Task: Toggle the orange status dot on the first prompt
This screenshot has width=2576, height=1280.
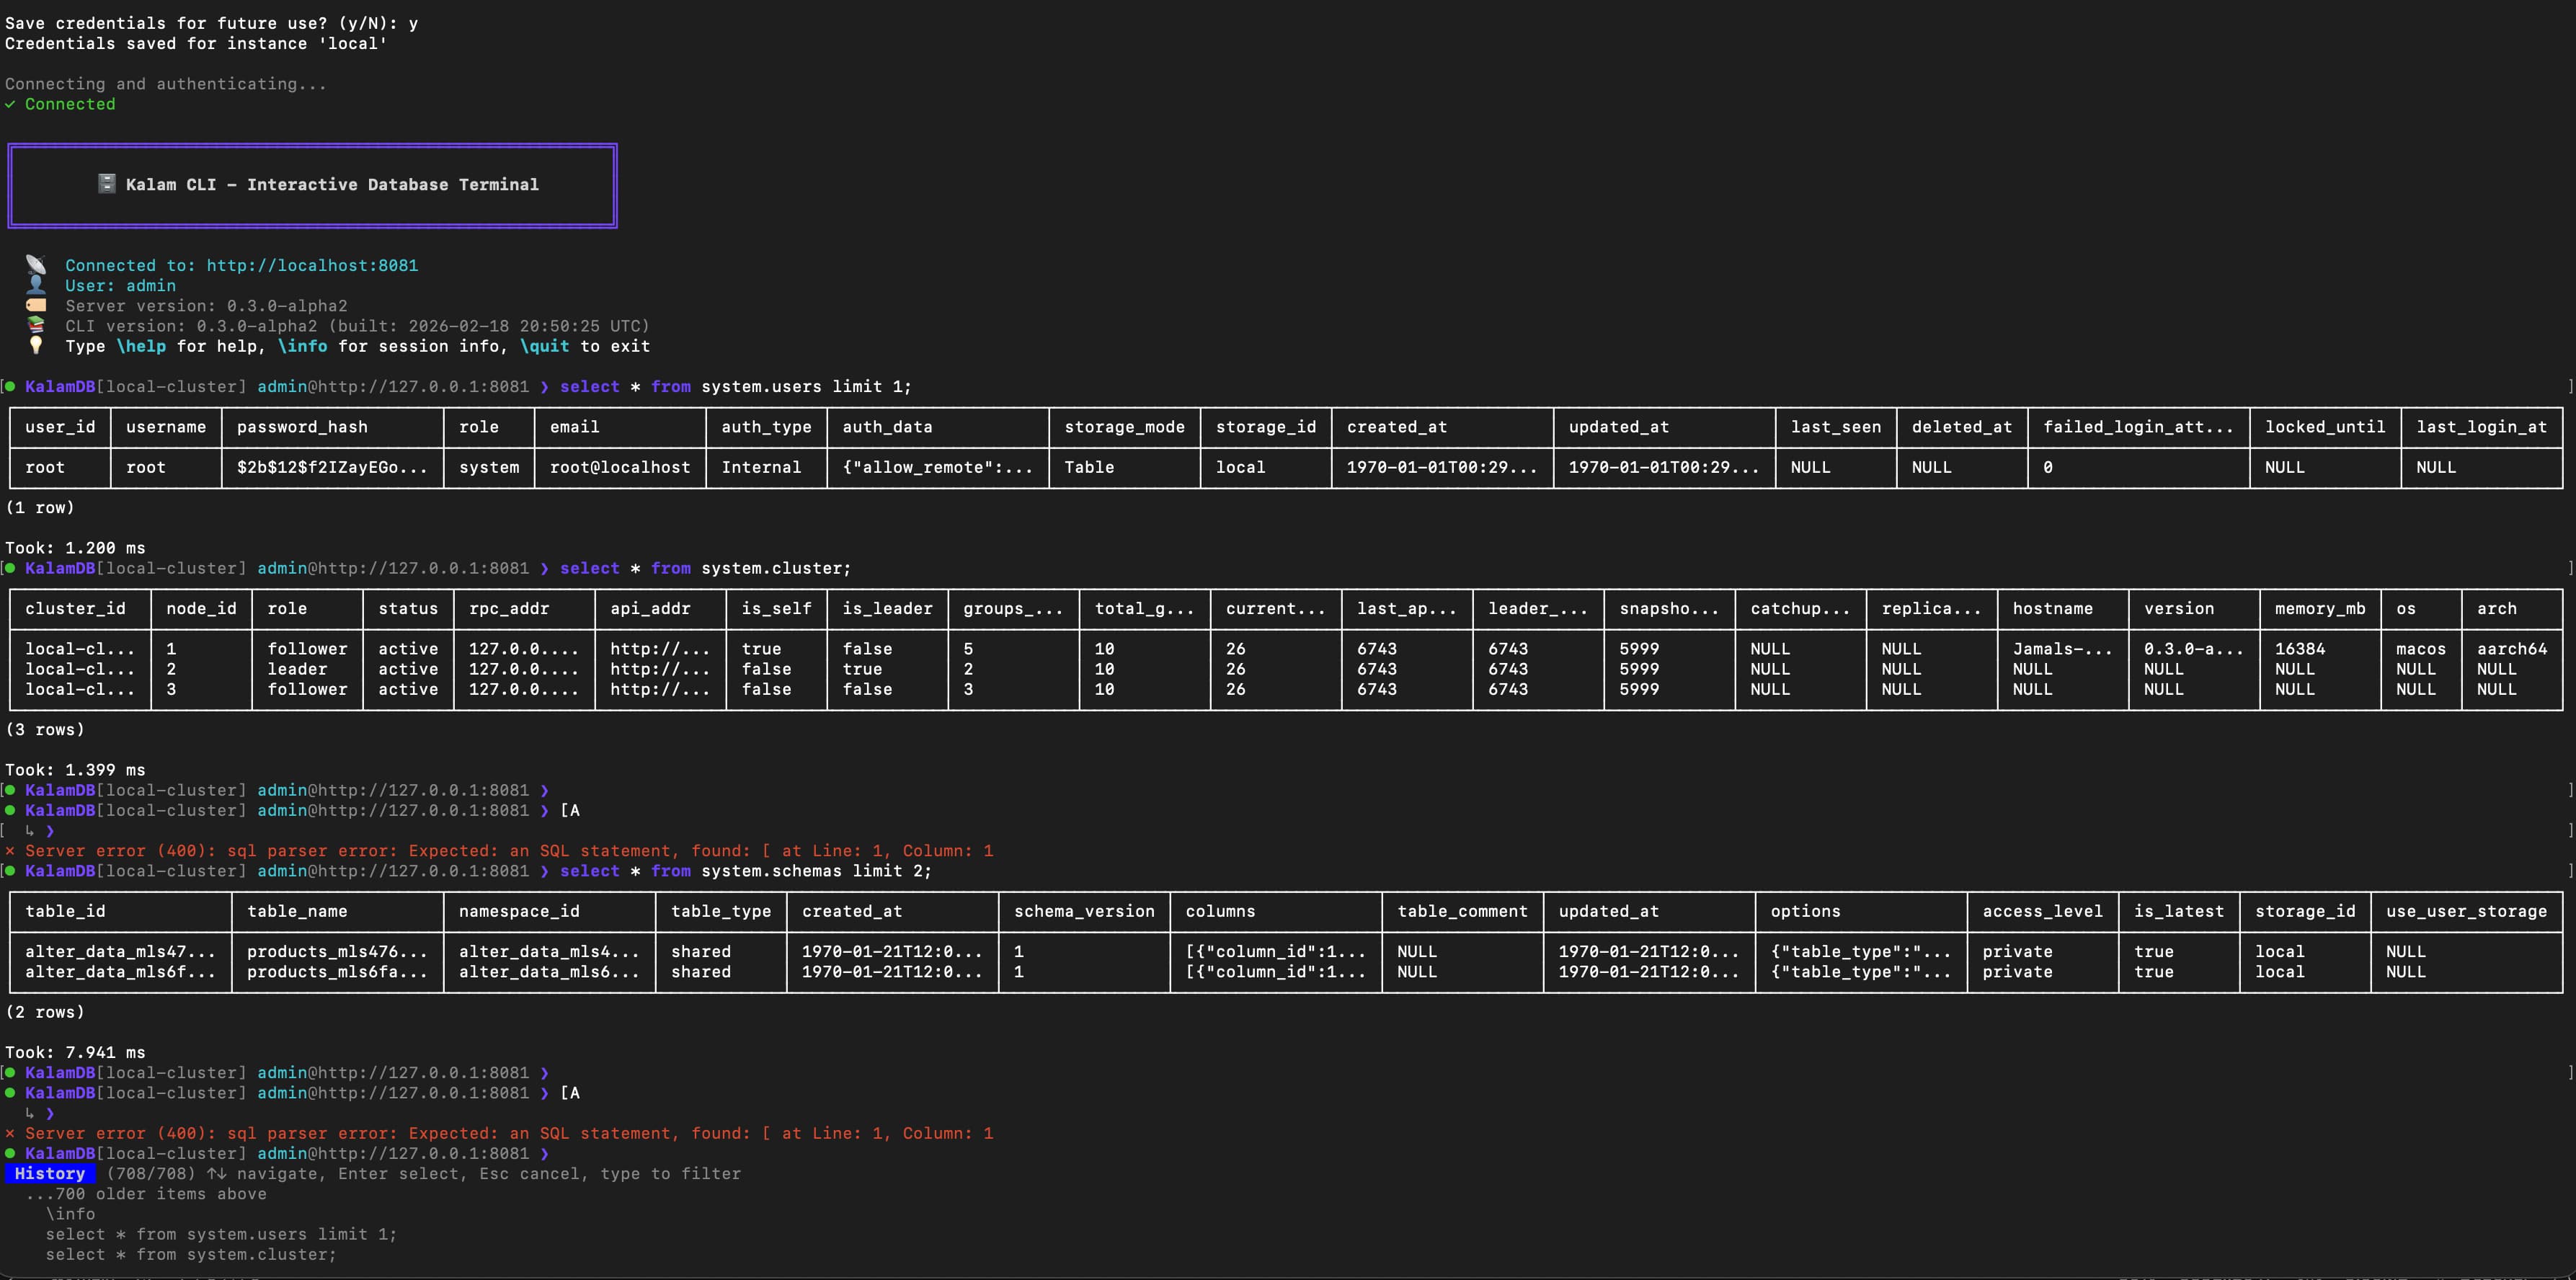Action: tap(9, 386)
